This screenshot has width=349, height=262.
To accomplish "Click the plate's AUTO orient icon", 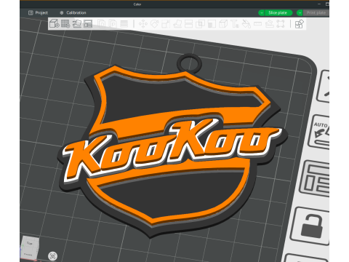I will pos(319,132).
